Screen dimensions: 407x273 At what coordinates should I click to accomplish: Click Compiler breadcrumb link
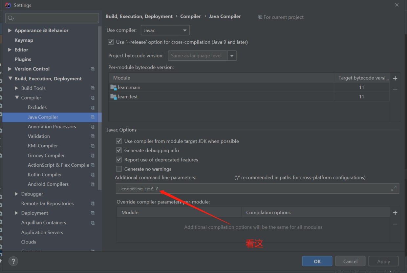click(190, 16)
